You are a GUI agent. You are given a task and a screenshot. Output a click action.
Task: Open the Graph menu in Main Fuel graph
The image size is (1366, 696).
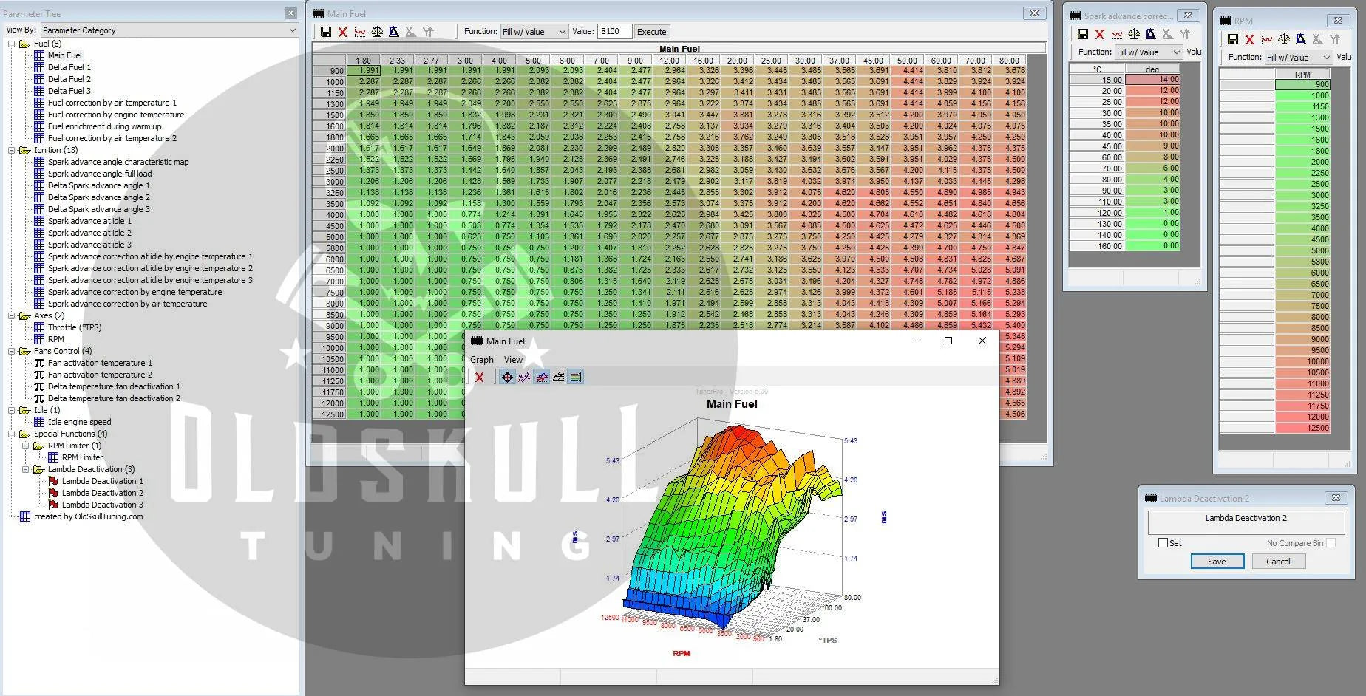coord(481,360)
